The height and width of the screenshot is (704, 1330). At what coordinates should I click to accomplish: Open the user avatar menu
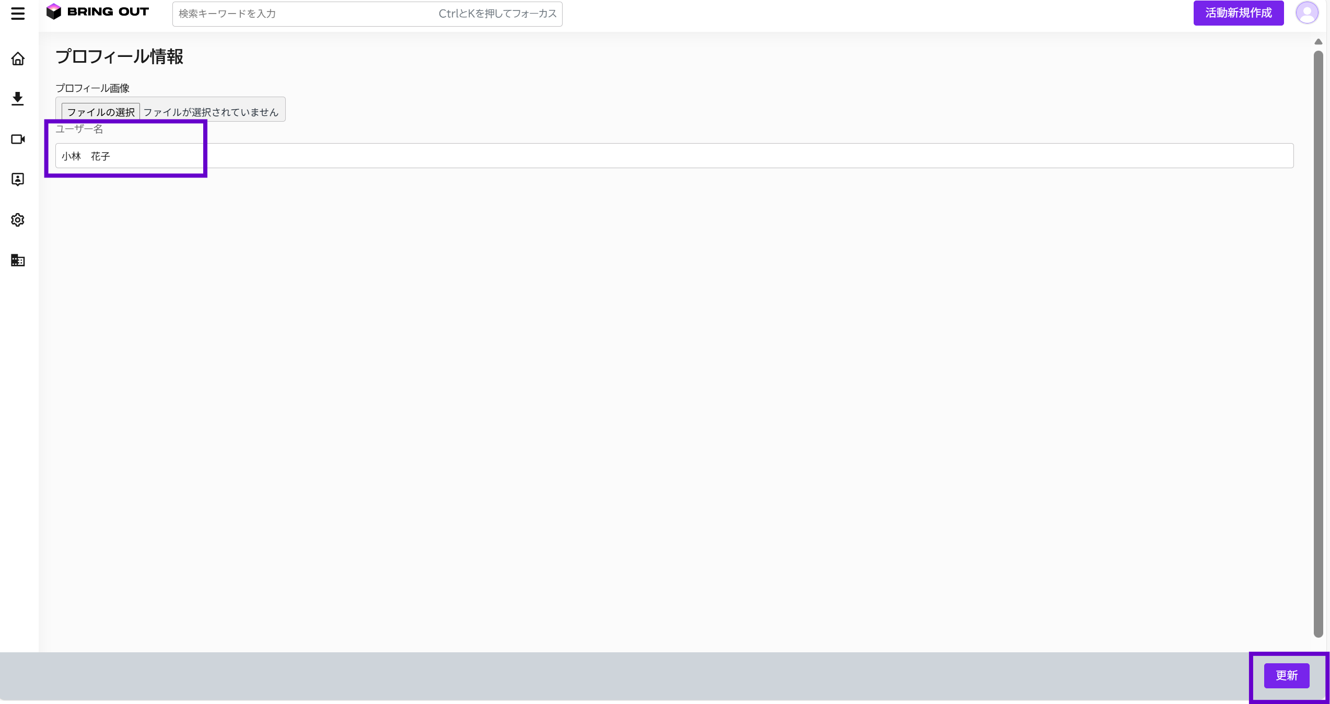coord(1306,13)
